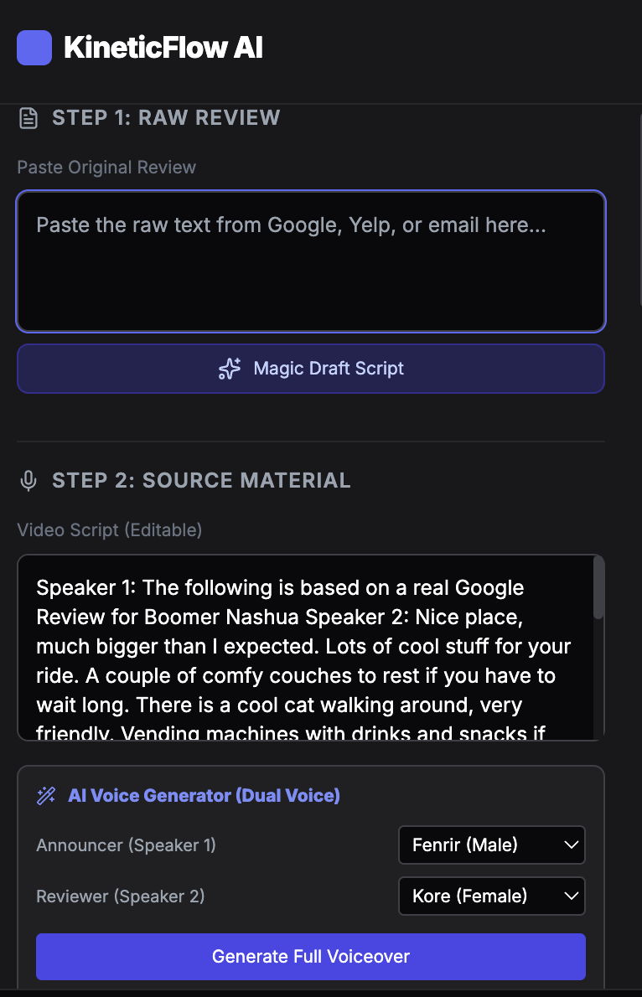
Task: Click the microphone icon next to STEP 2: SOURCE MATERIAL
Action: (x=28, y=480)
